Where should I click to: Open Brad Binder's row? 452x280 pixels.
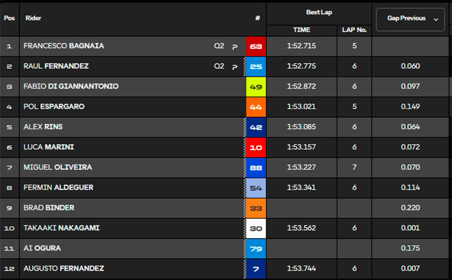tap(224, 208)
